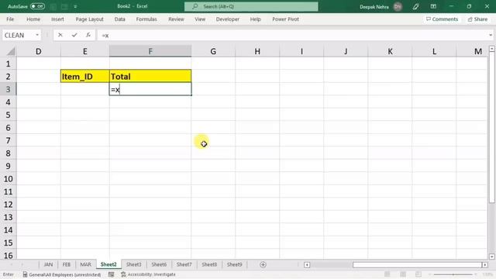Click the Search box in title bar

click(x=251, y=6)
